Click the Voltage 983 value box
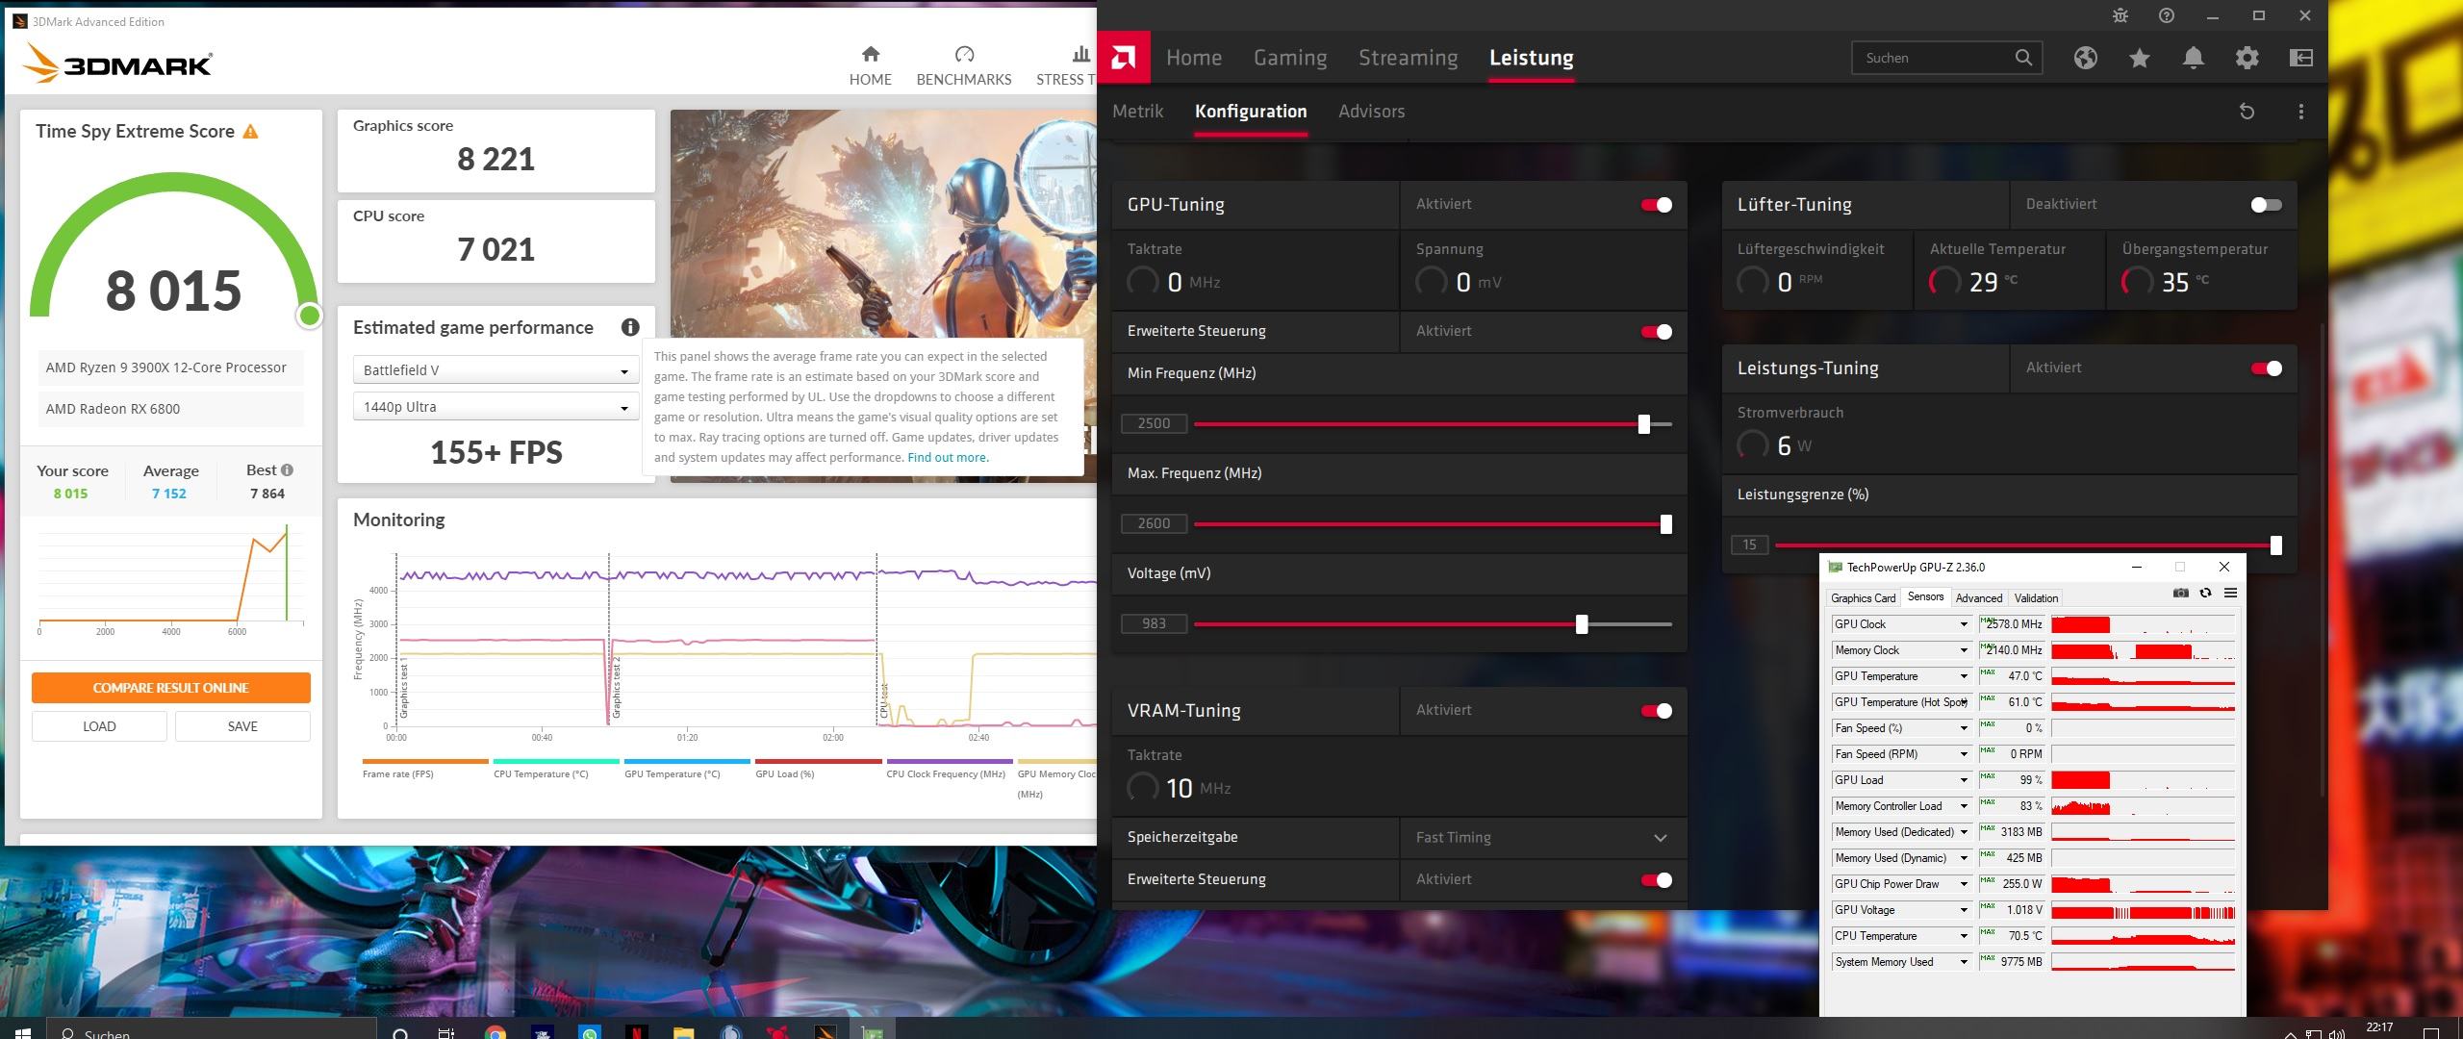Screen dimensions: 2463x1039 [1154, 624]
